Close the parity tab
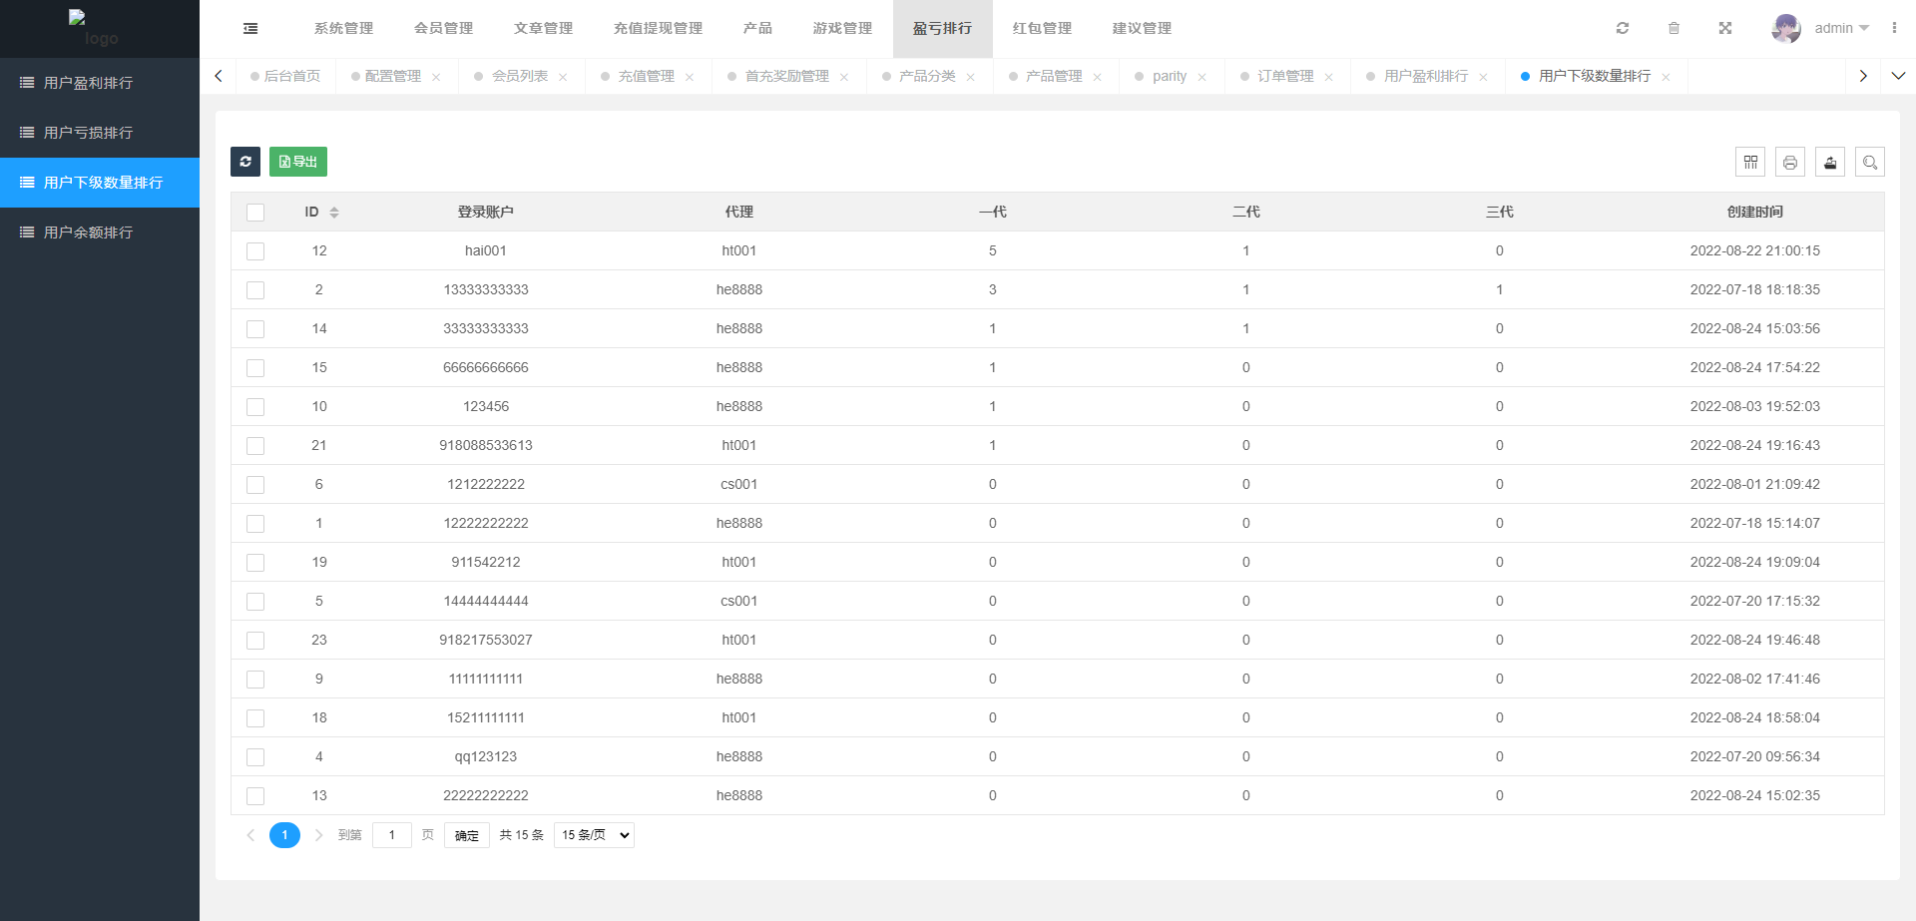1916x921 pixels. (1202, 77)
